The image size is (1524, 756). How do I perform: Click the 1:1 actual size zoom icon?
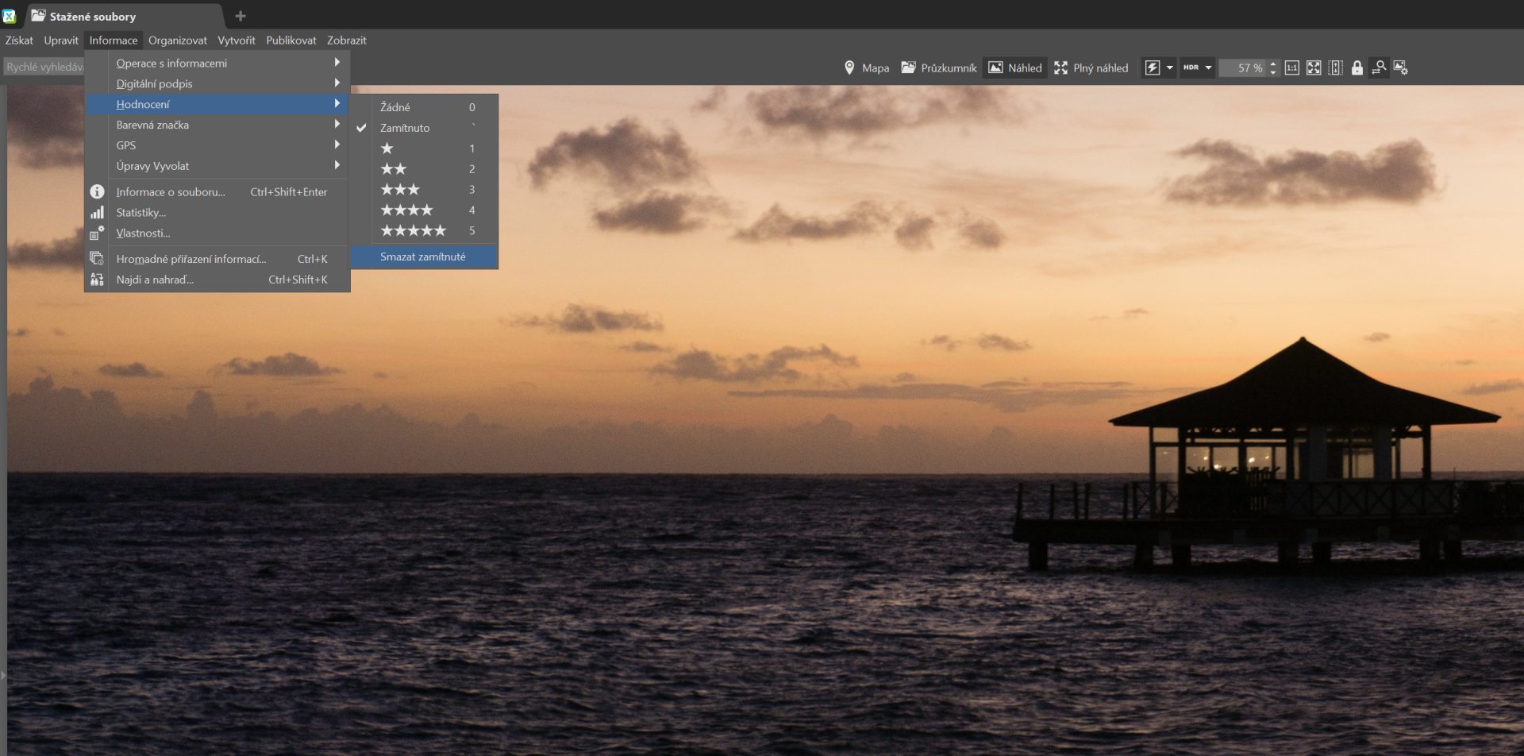1291,68
